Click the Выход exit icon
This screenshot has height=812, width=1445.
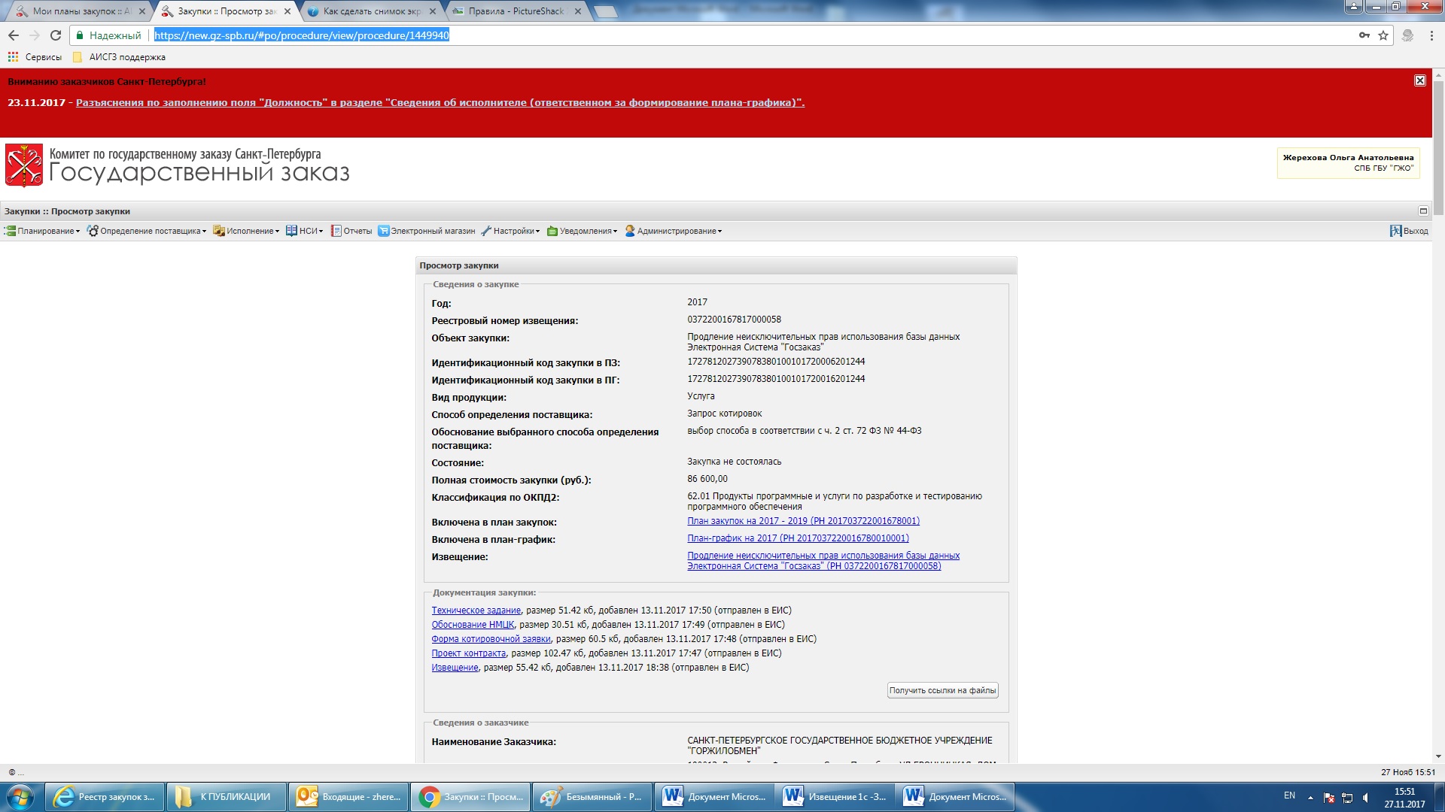coord(1395,231)
